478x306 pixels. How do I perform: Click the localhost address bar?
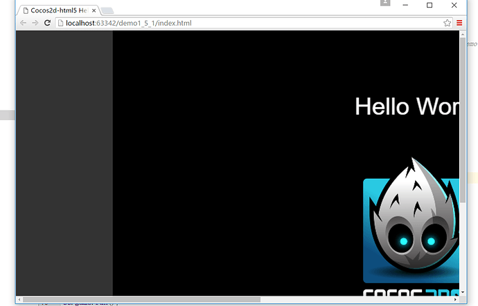(x=253, y=23)
